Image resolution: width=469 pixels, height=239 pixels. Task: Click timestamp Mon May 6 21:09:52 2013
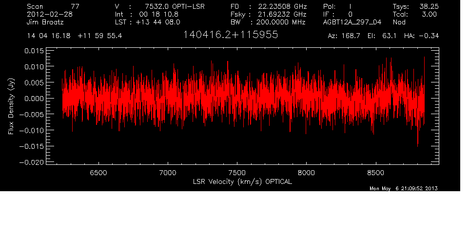point(404,188)
